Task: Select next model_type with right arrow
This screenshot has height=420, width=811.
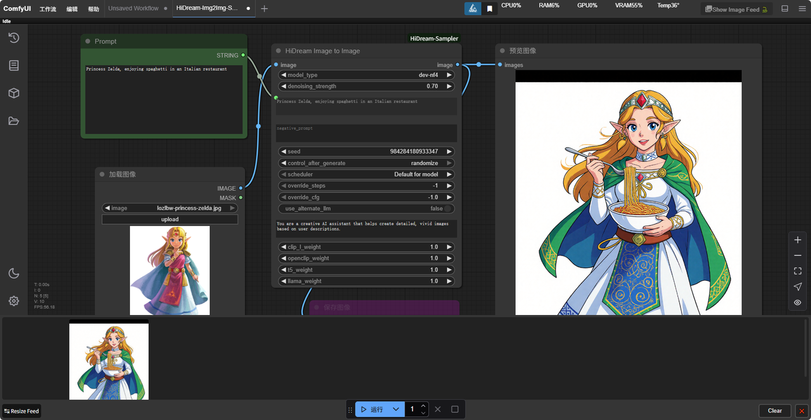Action: [449, 75]
